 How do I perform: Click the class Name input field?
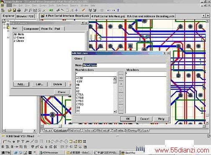click(x=124, y=65)
